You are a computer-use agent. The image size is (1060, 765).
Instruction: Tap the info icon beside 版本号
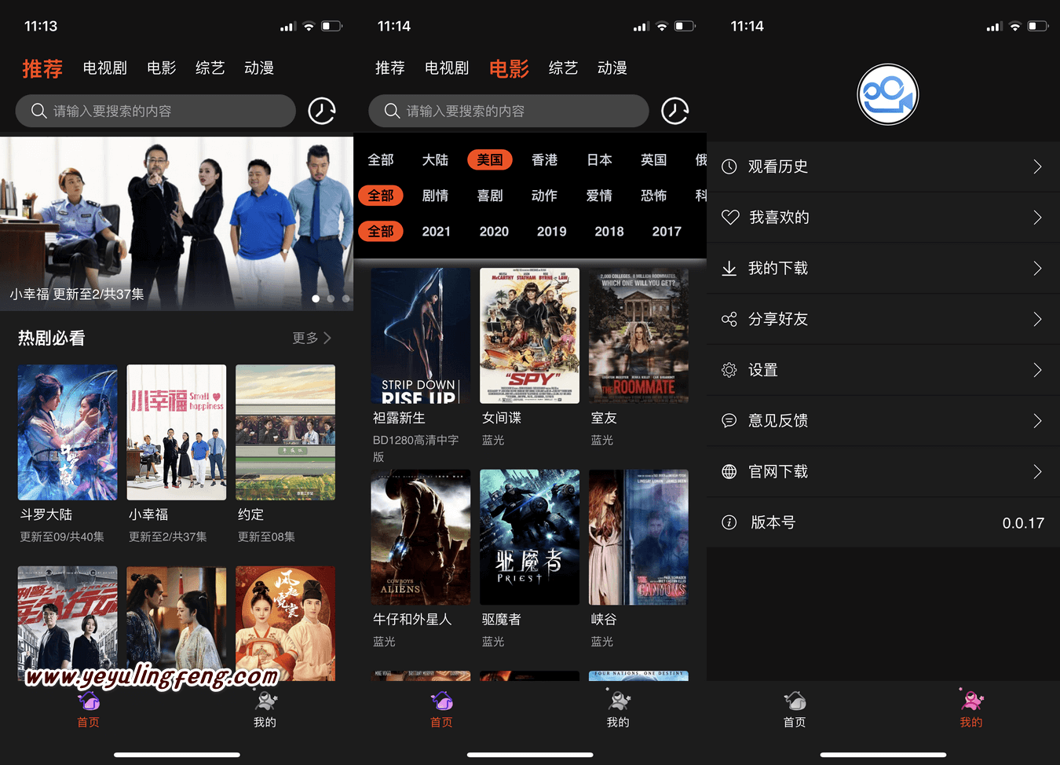click(x=729, y=522)
